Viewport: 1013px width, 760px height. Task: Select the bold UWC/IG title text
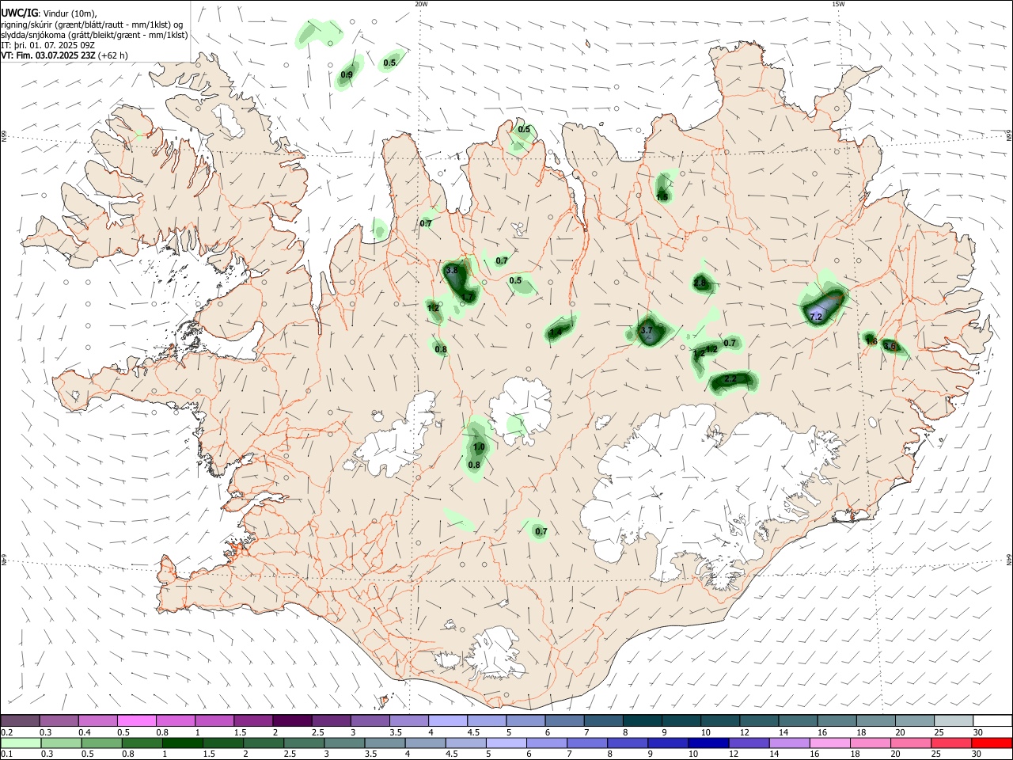click(19, 12)
